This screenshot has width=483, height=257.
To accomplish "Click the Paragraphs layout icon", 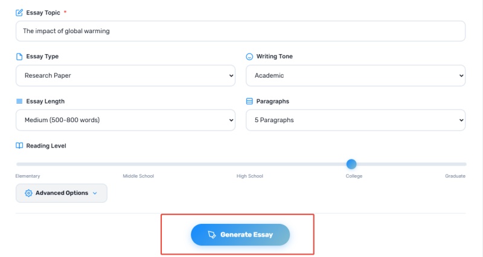I will pyautogui.click(x=249, y=101).
